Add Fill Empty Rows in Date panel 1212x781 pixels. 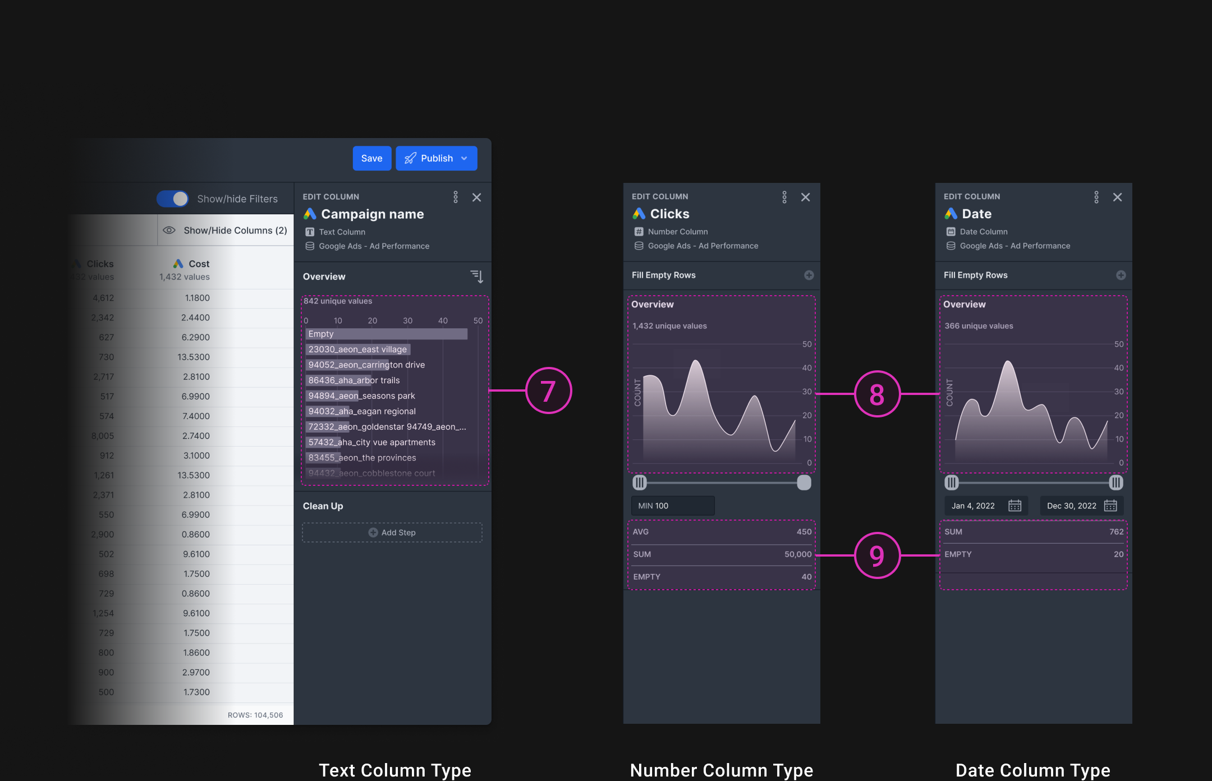(x=1121, y=275)
